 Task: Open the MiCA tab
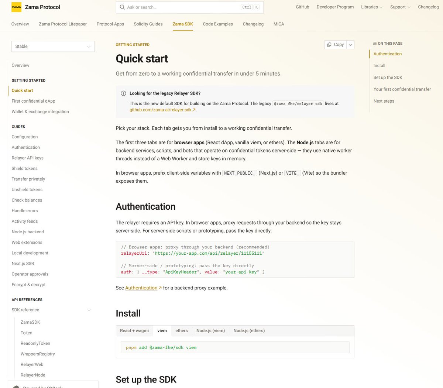coord(279,24)
